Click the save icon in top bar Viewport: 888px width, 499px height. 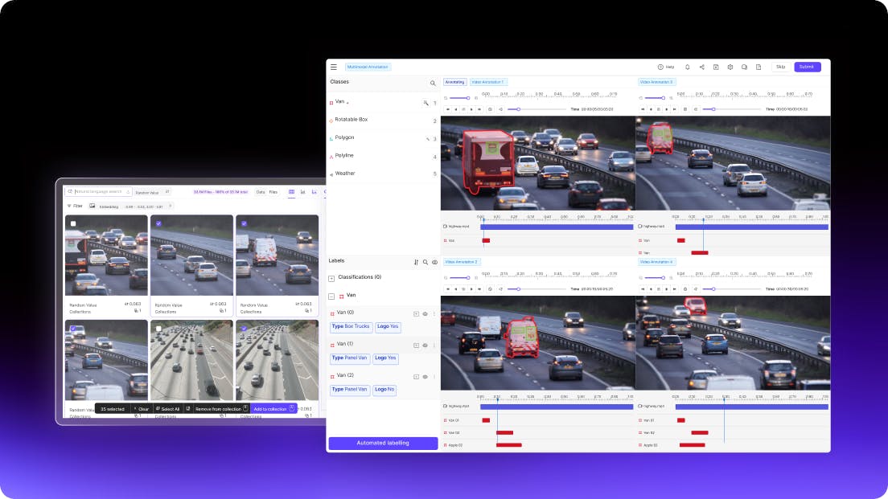point(716,67)
